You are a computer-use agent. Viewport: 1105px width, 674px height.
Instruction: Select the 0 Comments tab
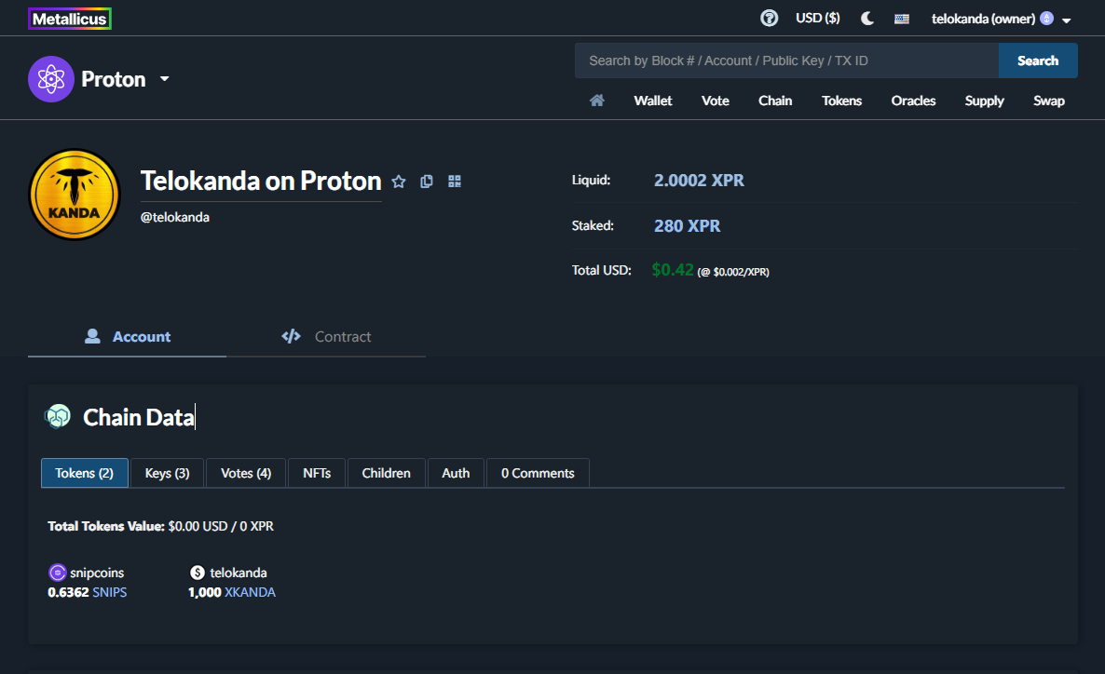(538, 473)
